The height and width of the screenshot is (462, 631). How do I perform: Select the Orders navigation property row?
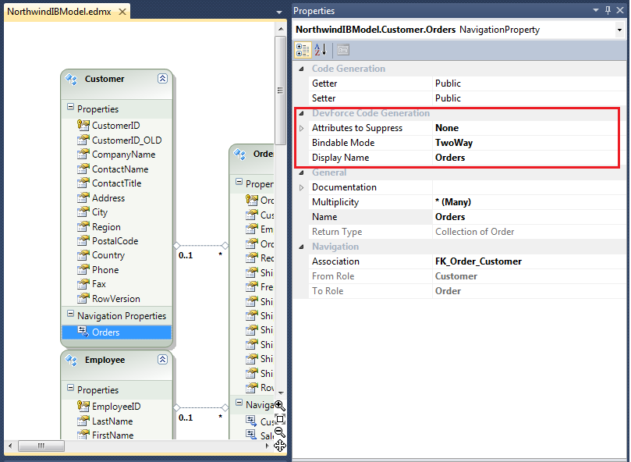point(117,332)
